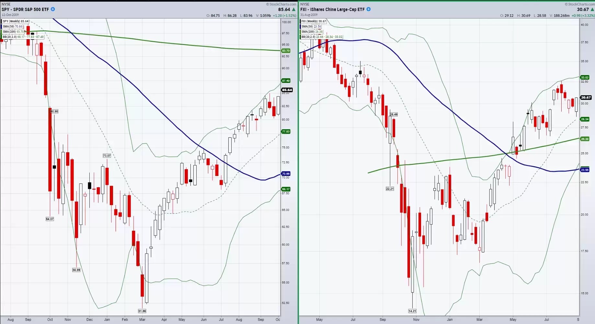Click the SPY change +1.28 (+1.52%)
Image resolution: width=595 pixels, height=324 pixels.
pyautogui.click(x=284, y=16)
